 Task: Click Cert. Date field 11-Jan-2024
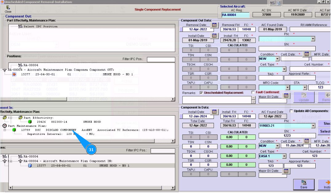point(295,145)
